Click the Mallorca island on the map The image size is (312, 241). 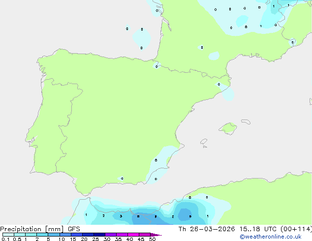[x=228, y=128]
